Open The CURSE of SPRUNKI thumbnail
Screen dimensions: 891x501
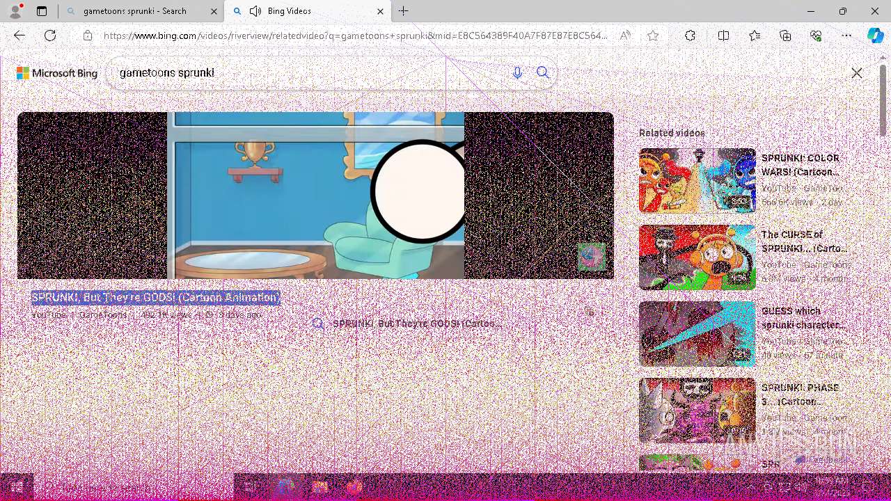coord(697,257)
